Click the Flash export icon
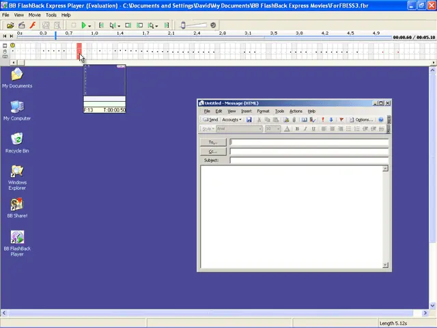437x328 pixels. pos(33,25)
